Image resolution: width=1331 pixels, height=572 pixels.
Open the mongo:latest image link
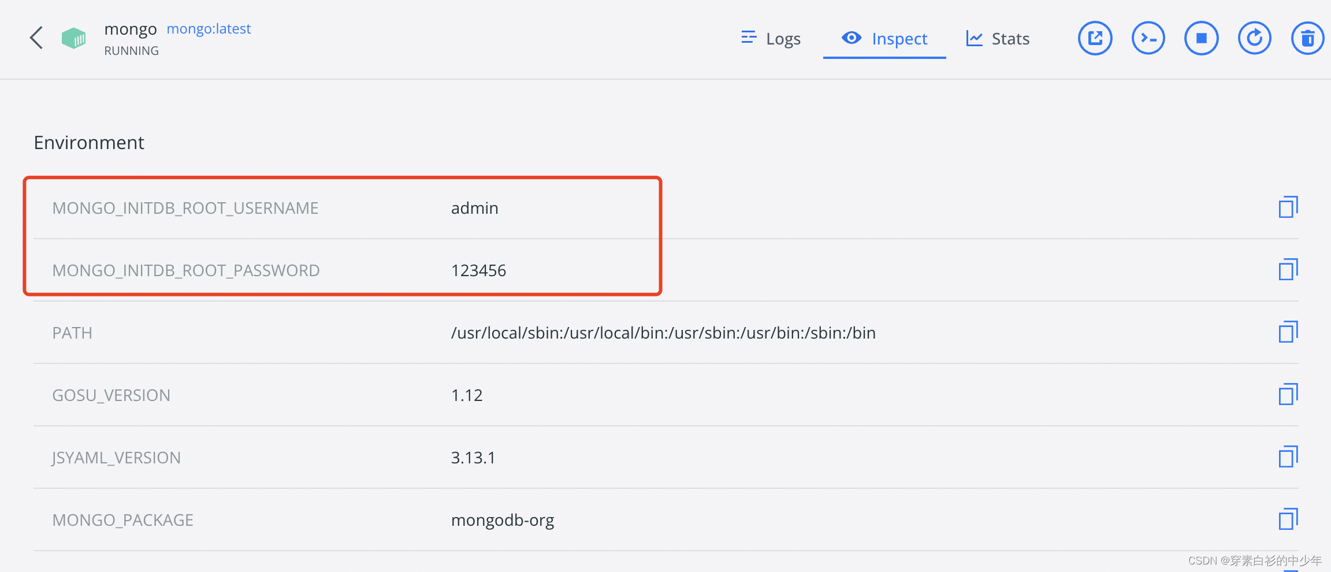(x=209, y=28)
